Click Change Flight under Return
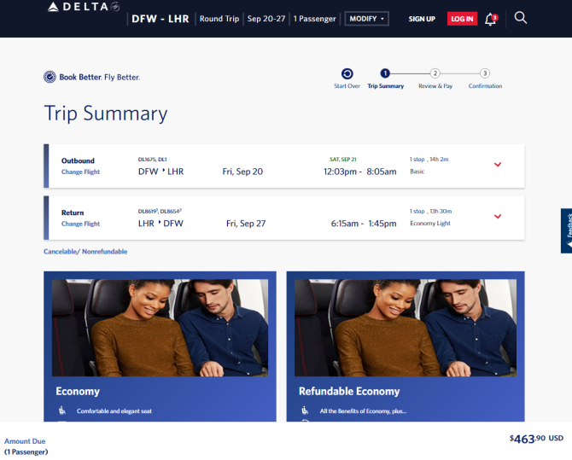This screenshot has height=460, width=572. click(x=80, y=224)
